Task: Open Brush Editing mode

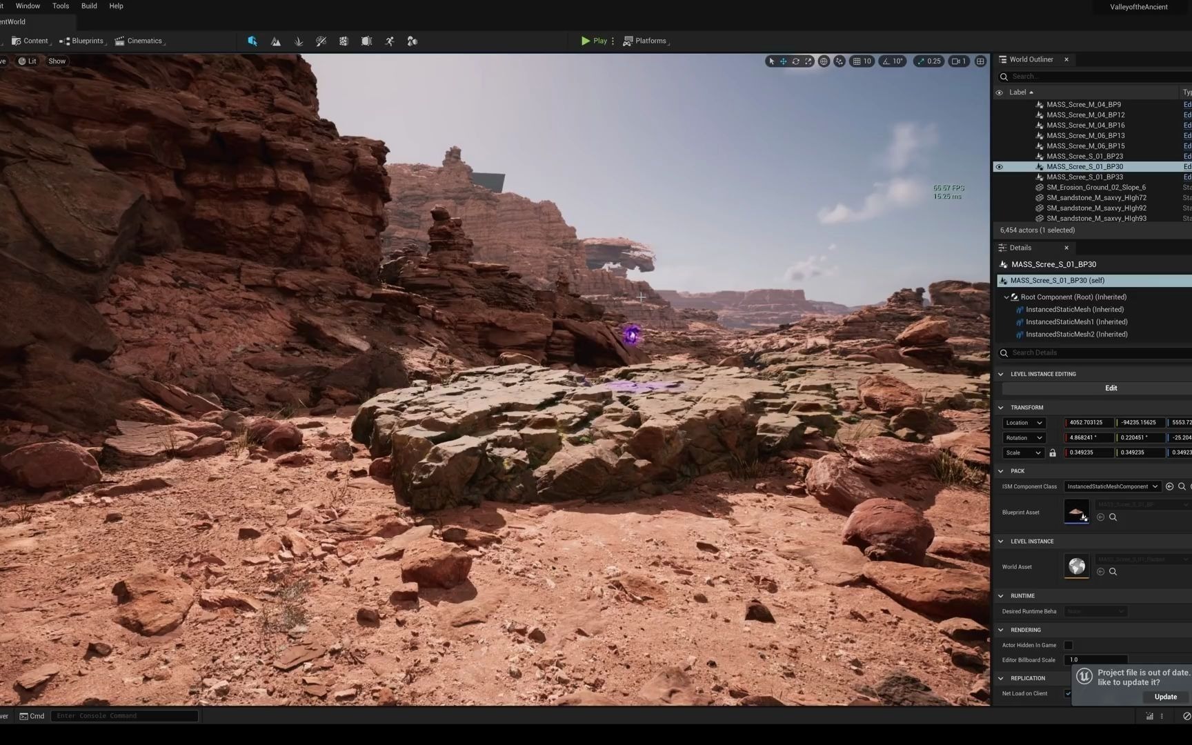Action: pos(366,41)
